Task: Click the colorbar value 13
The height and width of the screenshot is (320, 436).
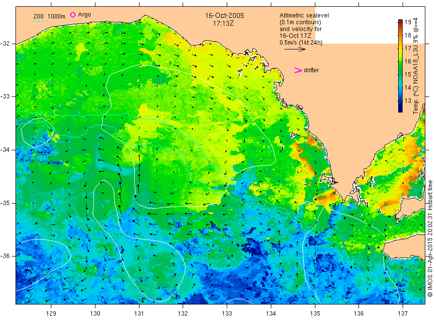Action: [x=407, y=101]
